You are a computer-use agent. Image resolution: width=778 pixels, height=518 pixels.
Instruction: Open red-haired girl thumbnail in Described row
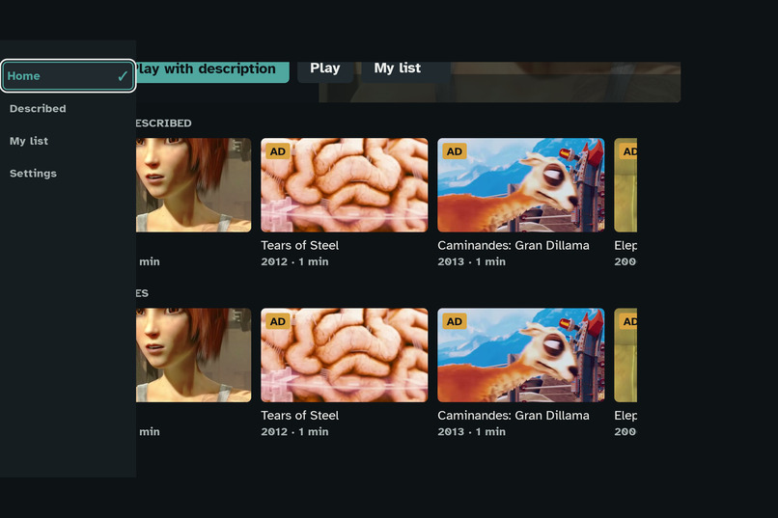(193, 185)
